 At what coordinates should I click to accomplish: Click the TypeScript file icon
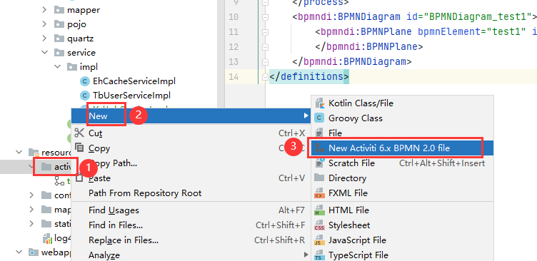(319, 255)
